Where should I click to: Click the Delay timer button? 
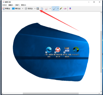pyautogui.click(x=29, y=8)
